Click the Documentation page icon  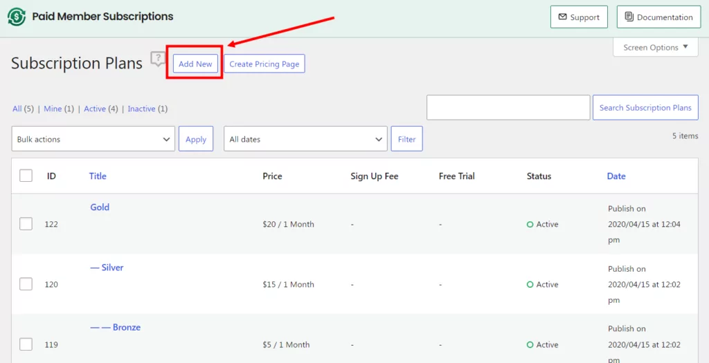tap(629, 17)
